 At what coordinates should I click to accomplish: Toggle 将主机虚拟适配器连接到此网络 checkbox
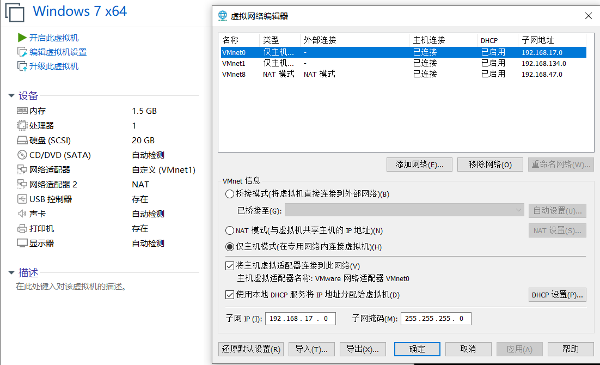click(x=230, y=266)
